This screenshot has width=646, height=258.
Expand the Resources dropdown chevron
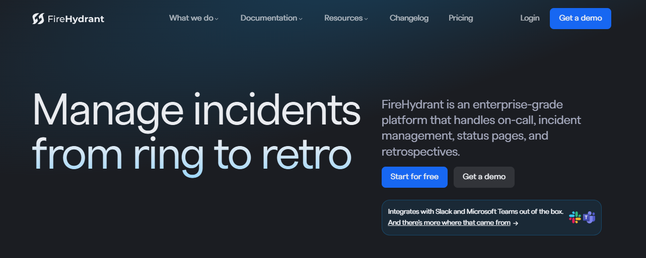(x=366, y=19)
